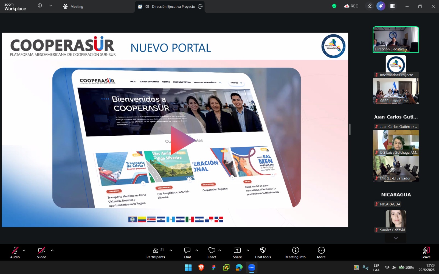Click CAMPUS button in shared portal
439x274 pixels.
pos(236,83)
